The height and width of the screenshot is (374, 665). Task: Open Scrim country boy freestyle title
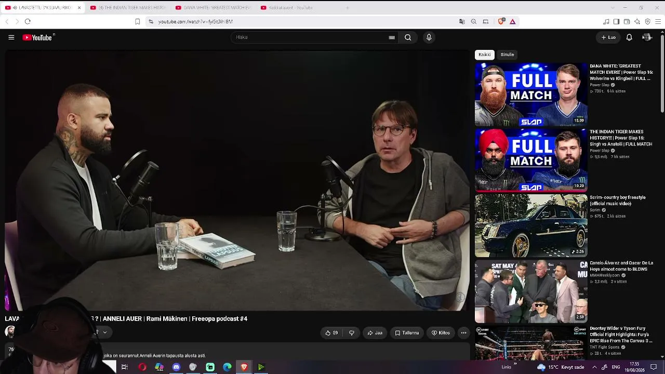pos(618,201)
